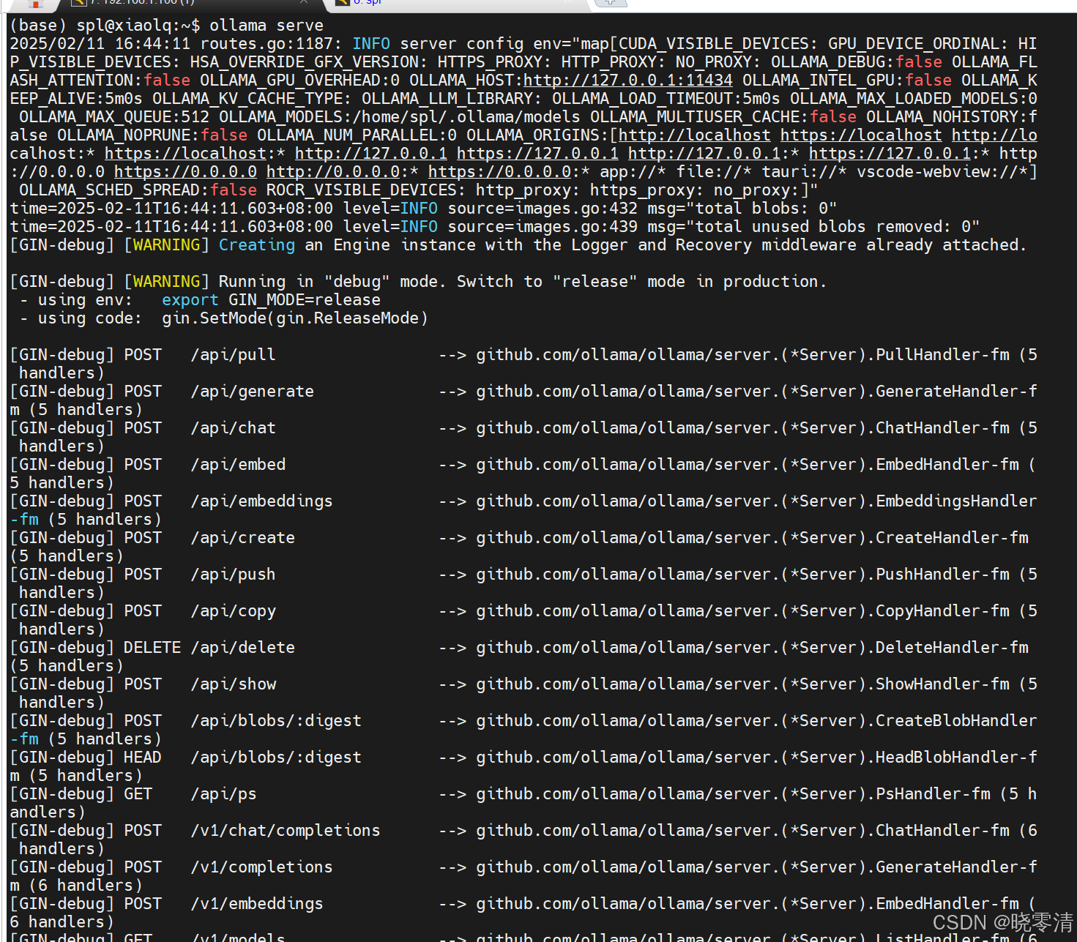Image resolution: width=1077 pixels, height=942 pixels.
Task: Click the /api/push route path
Action: [x=233, y=575]
